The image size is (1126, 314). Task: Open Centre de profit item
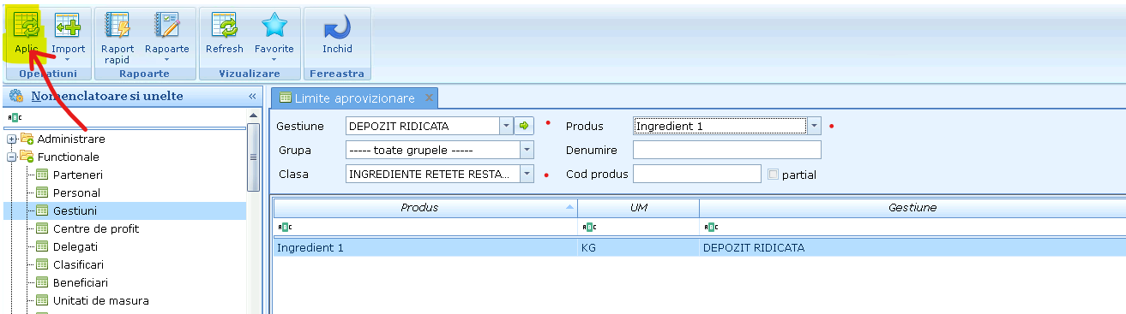pyautogui.click(x=96, y=228)
